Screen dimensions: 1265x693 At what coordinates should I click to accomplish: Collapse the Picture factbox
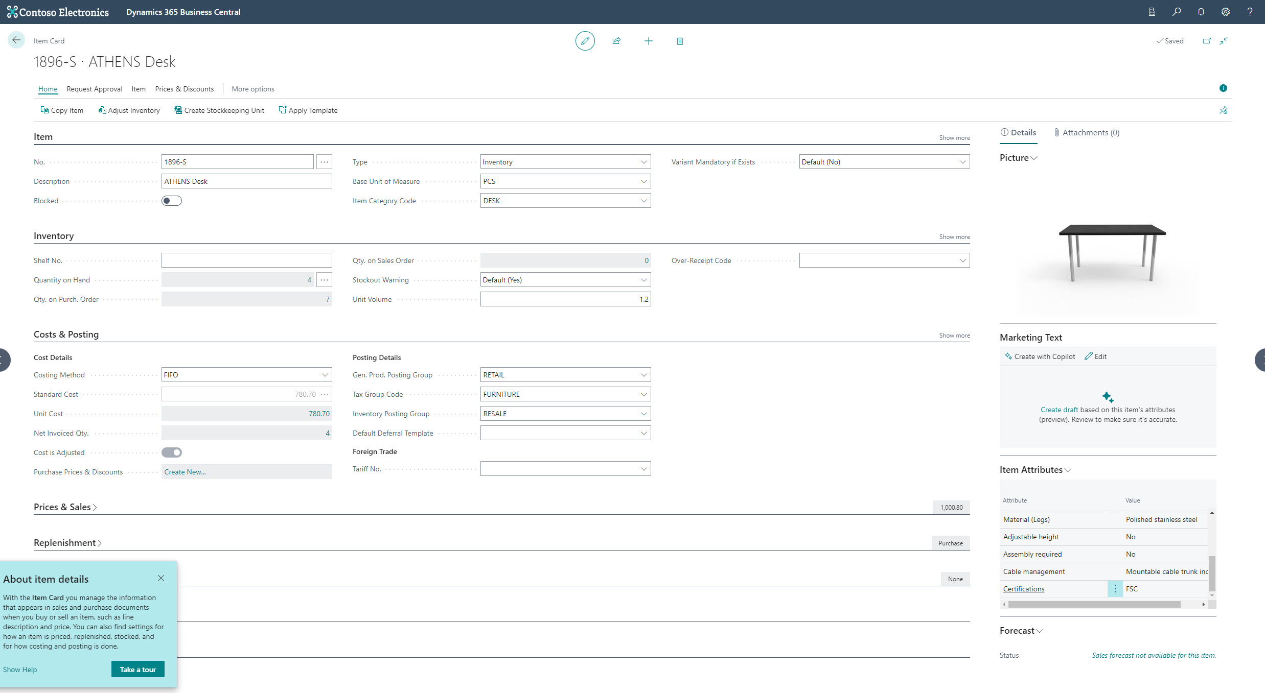pyautogui.click(x=1018, y=158)
